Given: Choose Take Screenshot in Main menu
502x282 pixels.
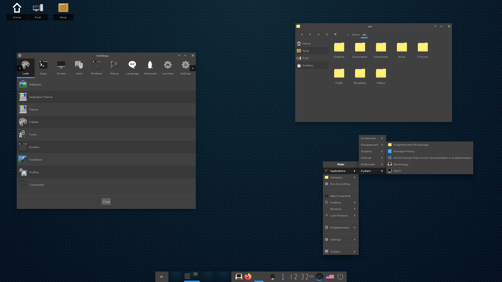Looking at the screenshot, I should (340, 196).
